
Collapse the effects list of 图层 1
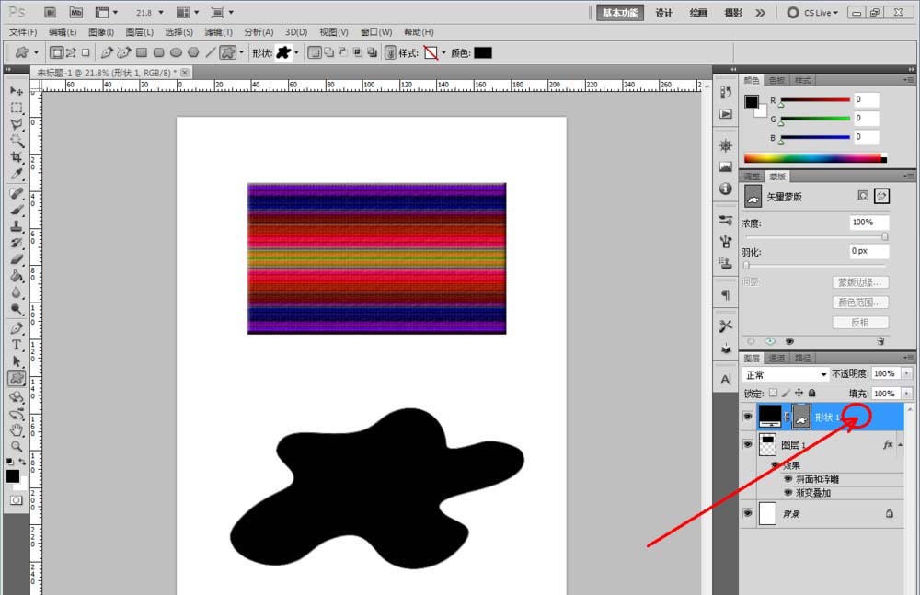click(900, 445)
